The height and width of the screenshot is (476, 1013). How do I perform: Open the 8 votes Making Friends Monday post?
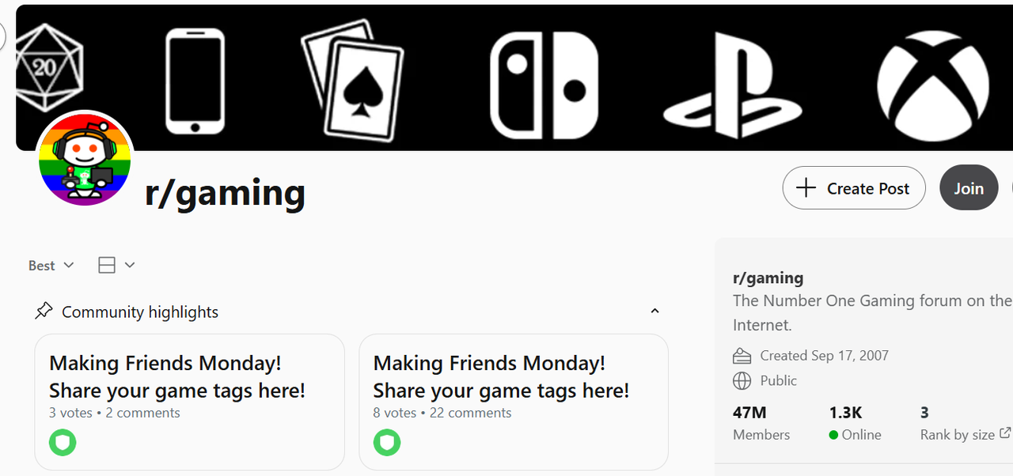(501, 376)
